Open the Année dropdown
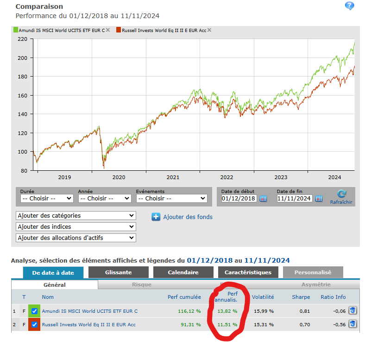 (105, 199)
